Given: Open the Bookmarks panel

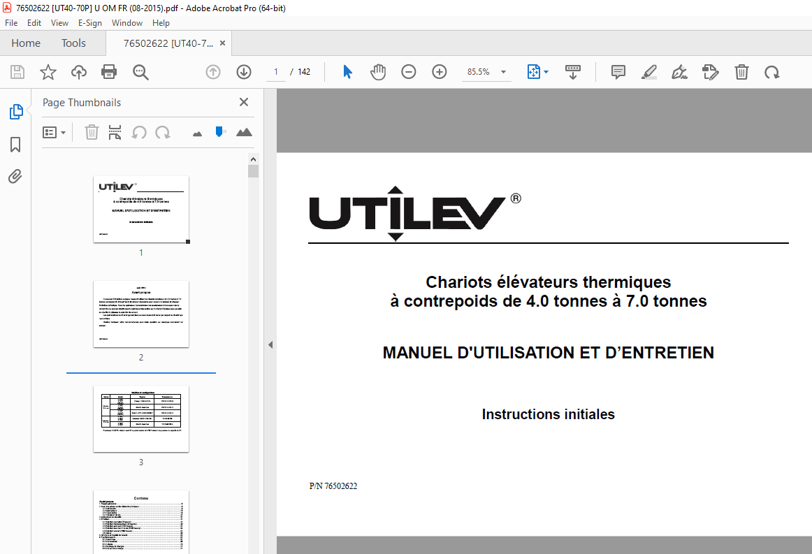Looking at the screenshot, I should [x=15, y=145].
